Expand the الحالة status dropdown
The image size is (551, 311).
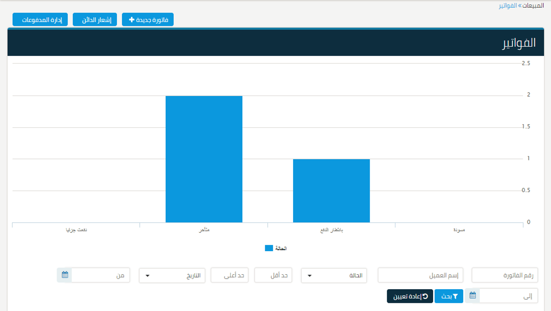[334, 275]
